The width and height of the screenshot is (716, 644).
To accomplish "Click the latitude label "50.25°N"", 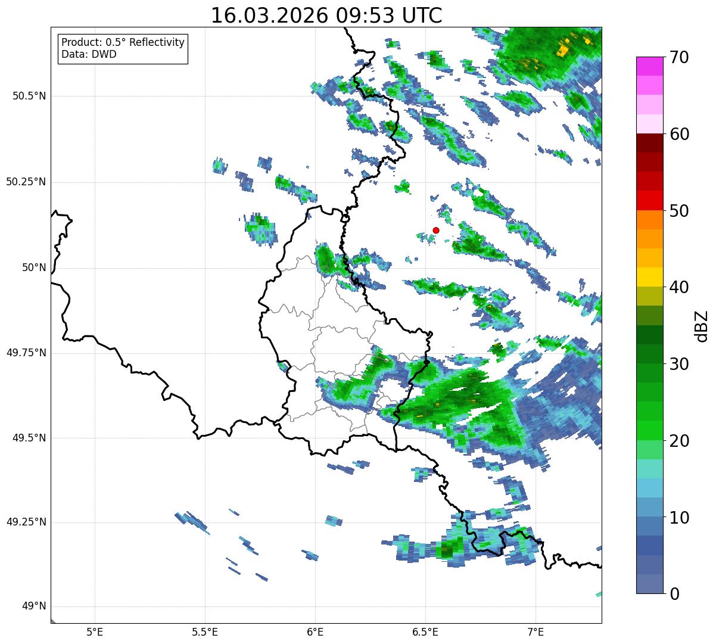I will pyautogui.click(x=26, y=182).
